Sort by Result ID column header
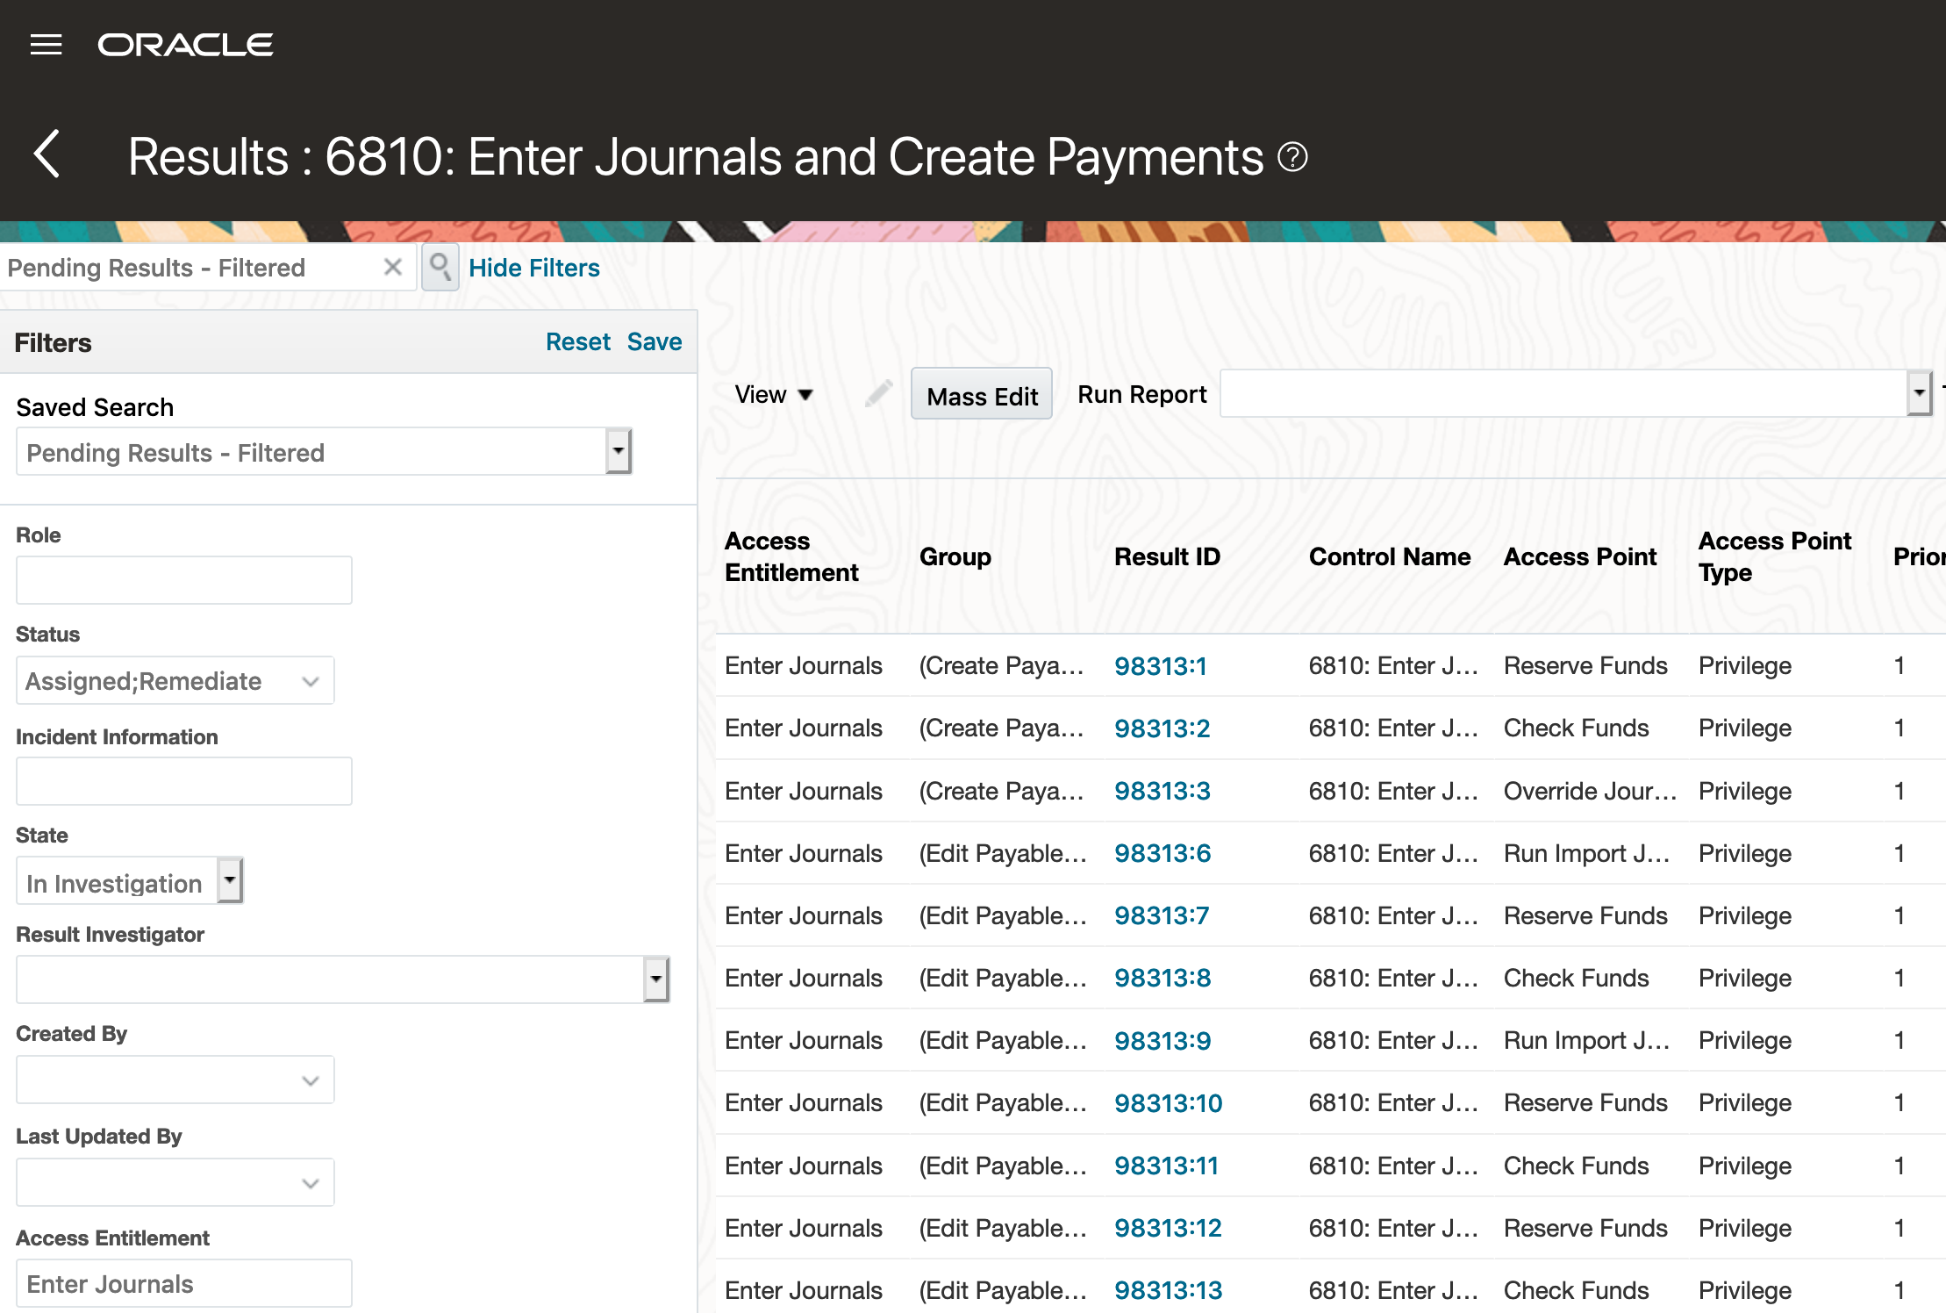 pos(1166,556)
